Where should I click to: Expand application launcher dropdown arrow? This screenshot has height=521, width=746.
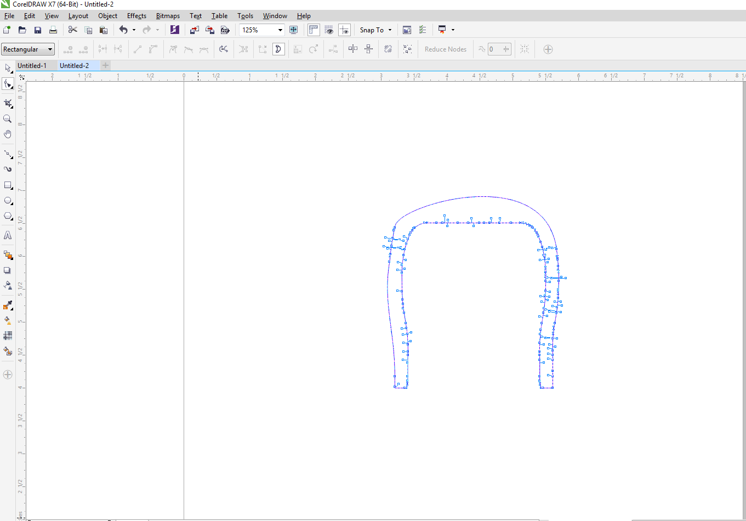(453, 30)
